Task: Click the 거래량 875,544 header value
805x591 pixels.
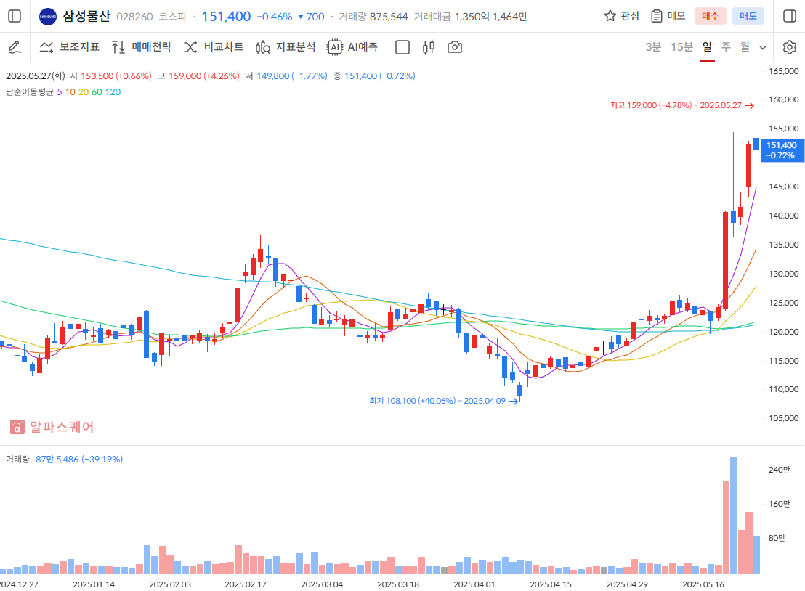Action: pos(373,17)
